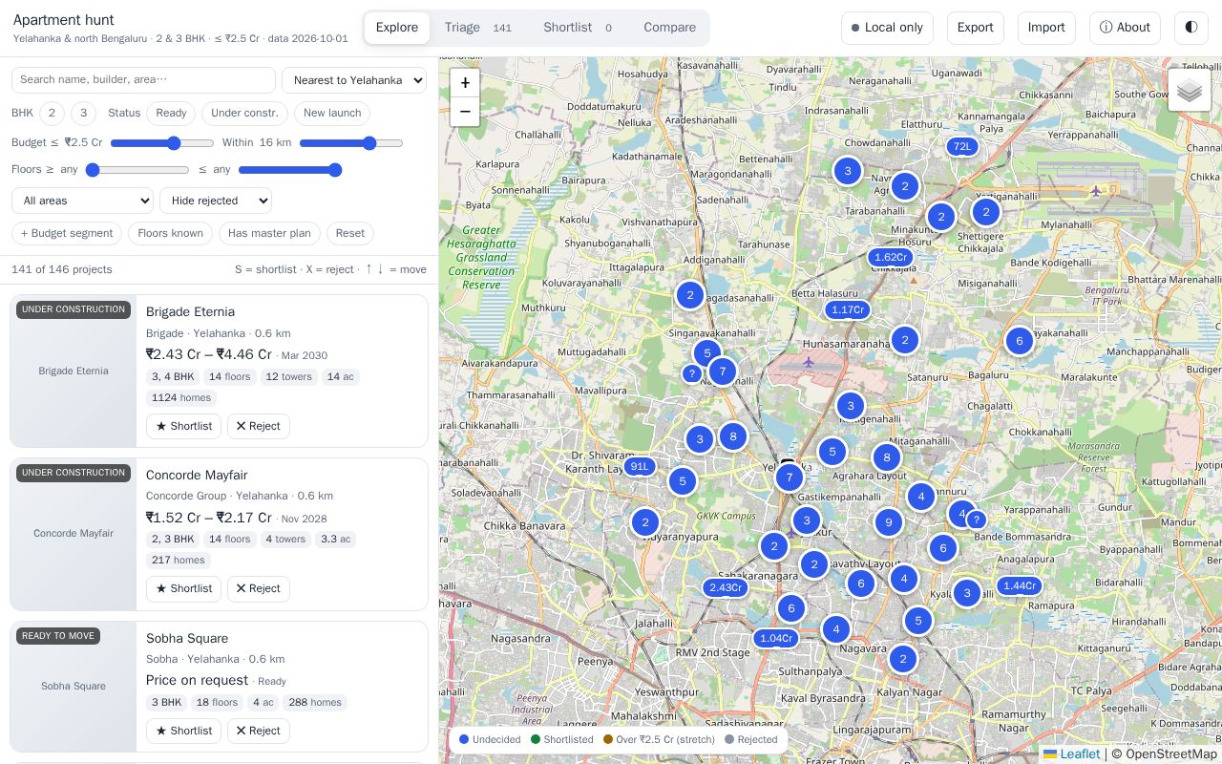Click the Within distance slider
The width and height of the screenshot is (1222, 764).
coord(351,143)
